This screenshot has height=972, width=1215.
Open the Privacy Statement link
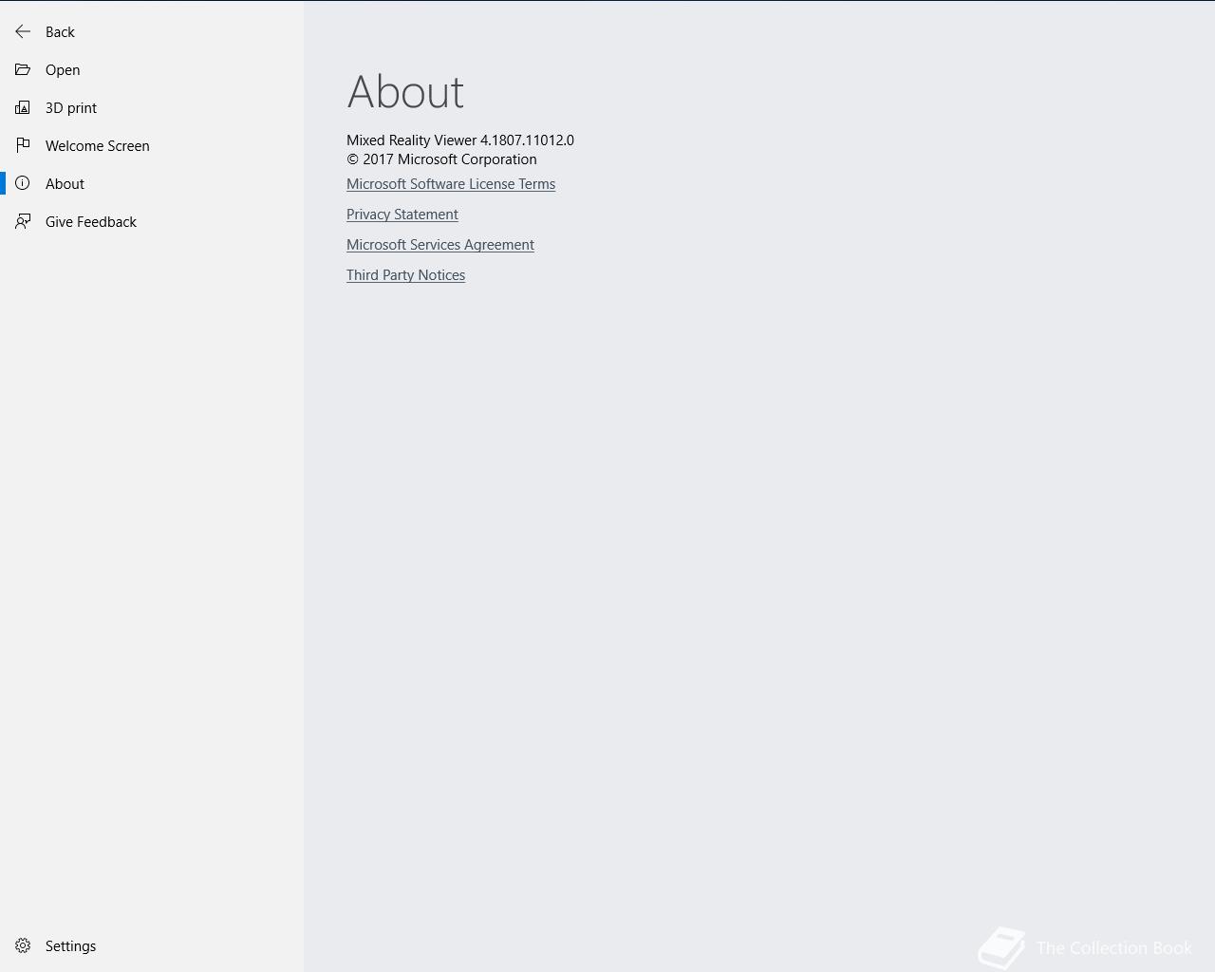tap(402, 215)
